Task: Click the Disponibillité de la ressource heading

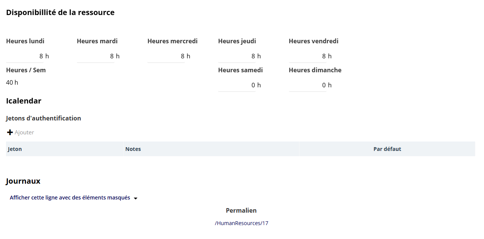Action: point(60,12)
